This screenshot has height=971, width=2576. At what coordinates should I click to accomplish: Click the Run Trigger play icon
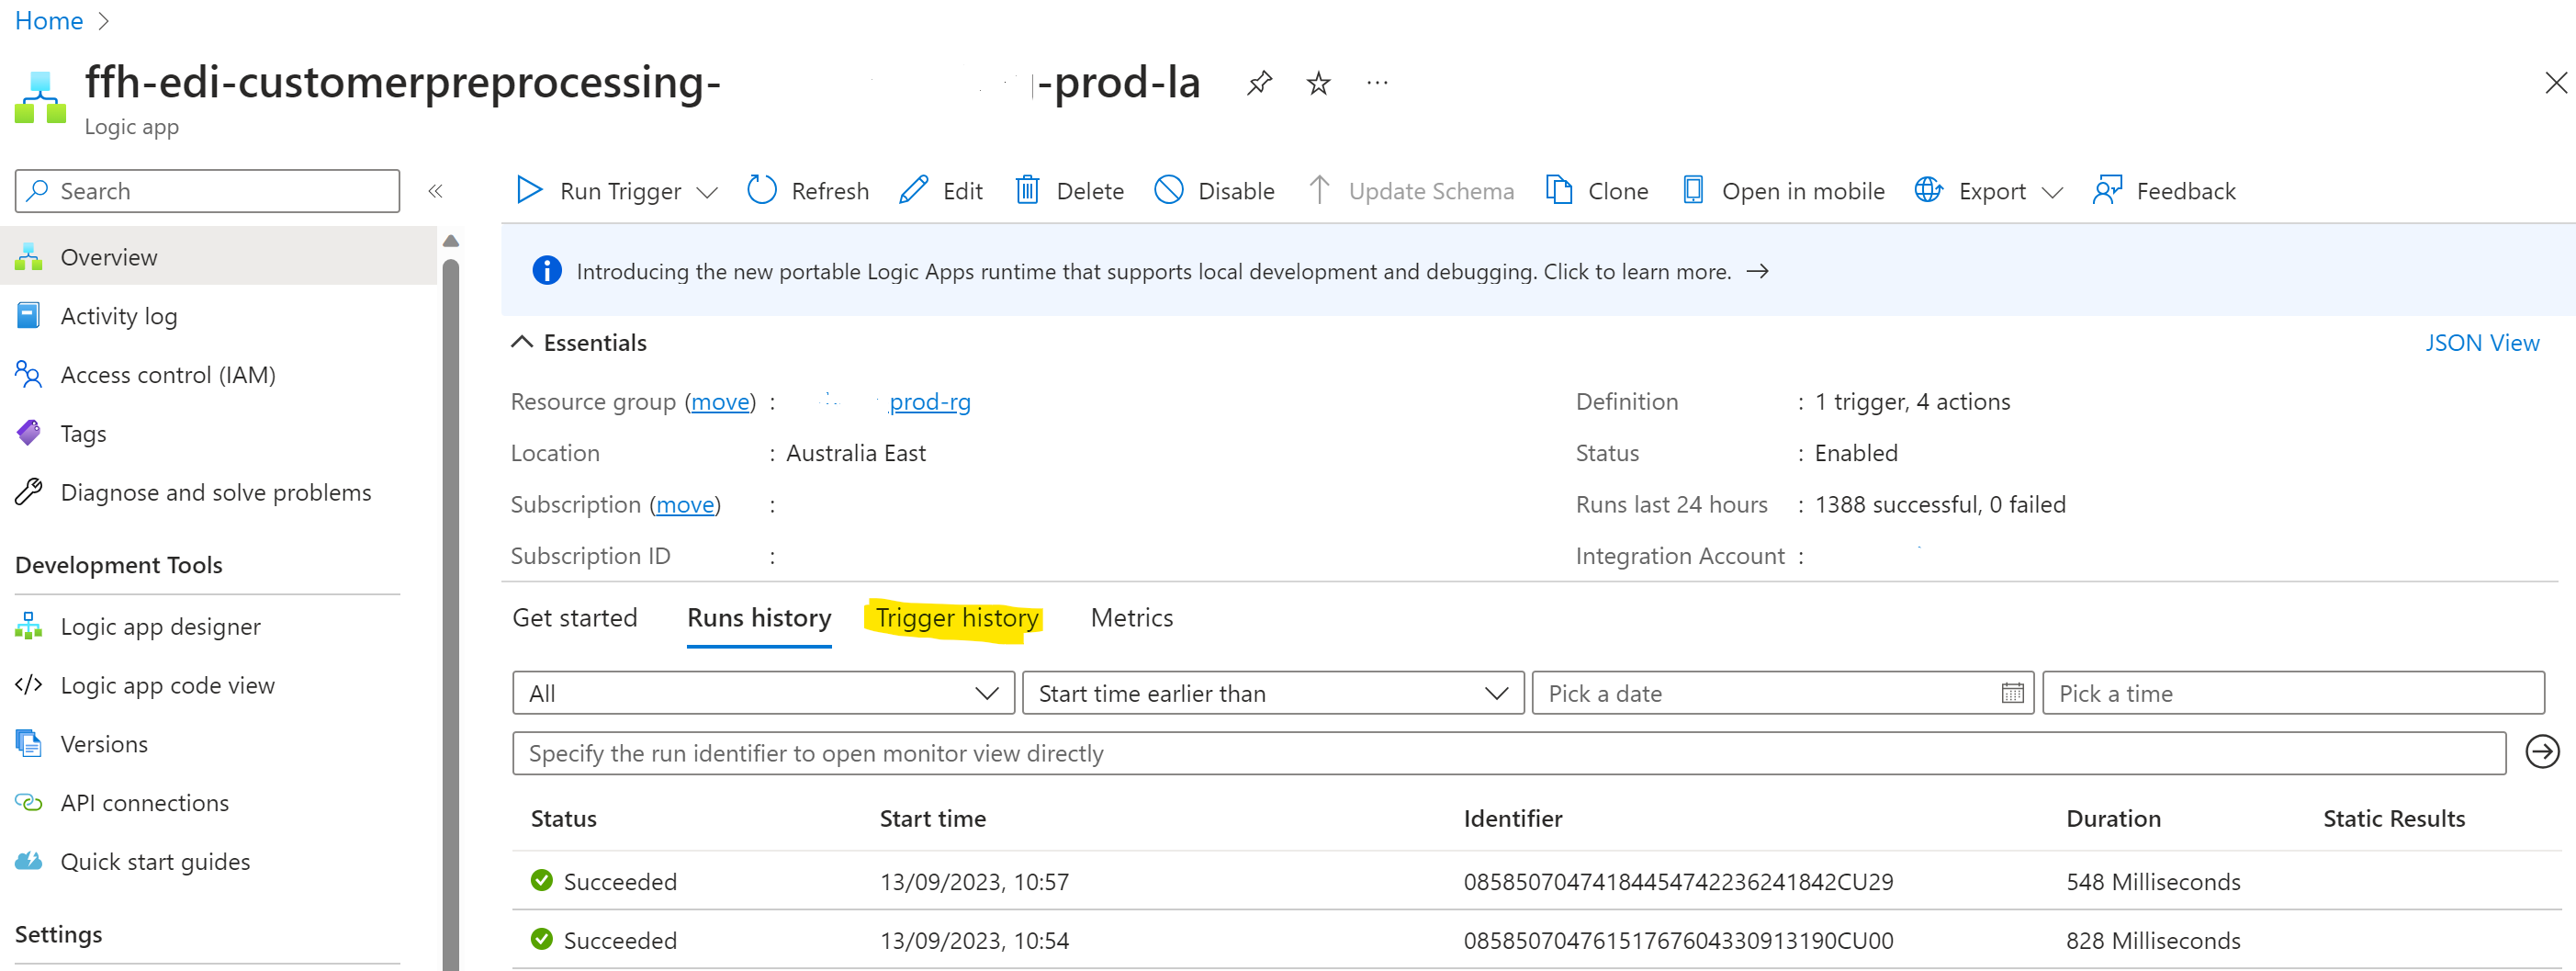(x=529, y=190)
